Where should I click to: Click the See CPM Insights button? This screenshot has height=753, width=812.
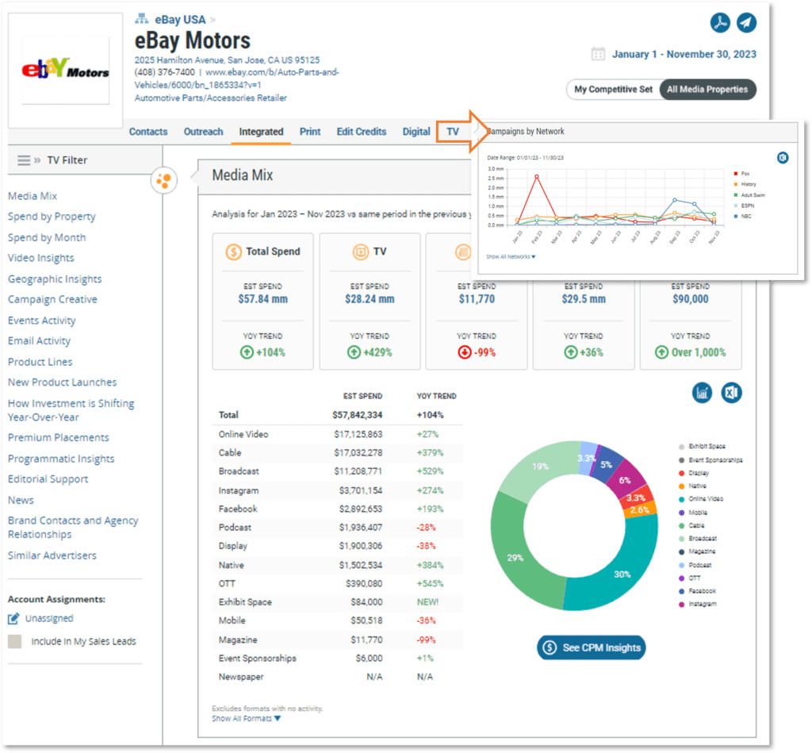(x=591, y=647)
